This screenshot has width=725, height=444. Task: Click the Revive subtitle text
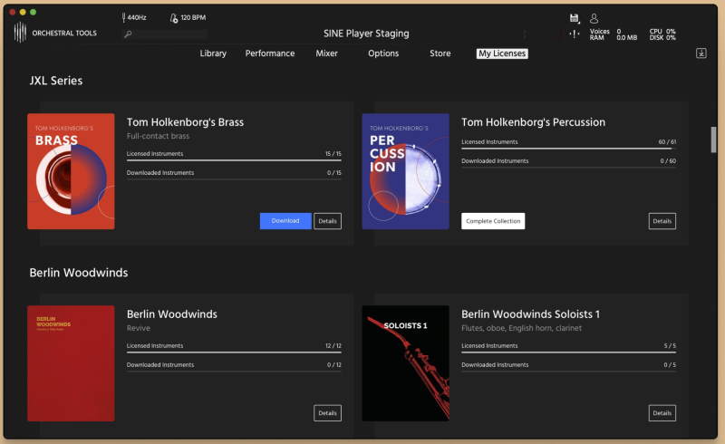[139, 328]
